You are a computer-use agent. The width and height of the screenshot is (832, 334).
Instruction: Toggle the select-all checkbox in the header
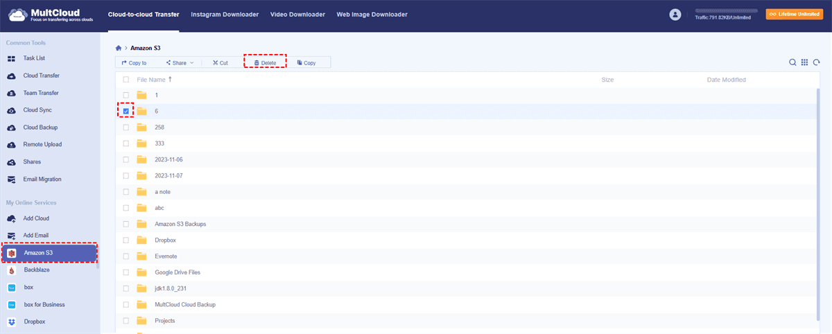(126, 80)
